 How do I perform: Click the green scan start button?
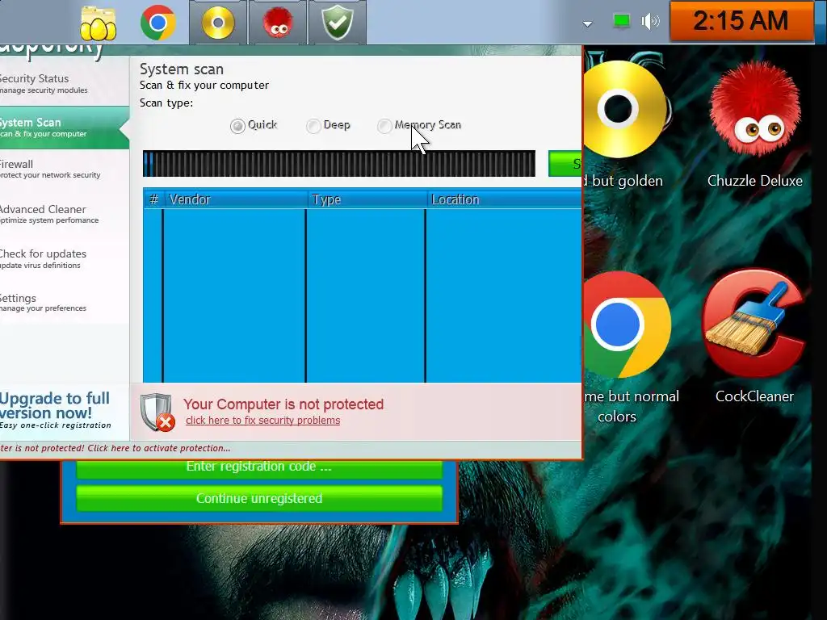(x=565, y=163)
